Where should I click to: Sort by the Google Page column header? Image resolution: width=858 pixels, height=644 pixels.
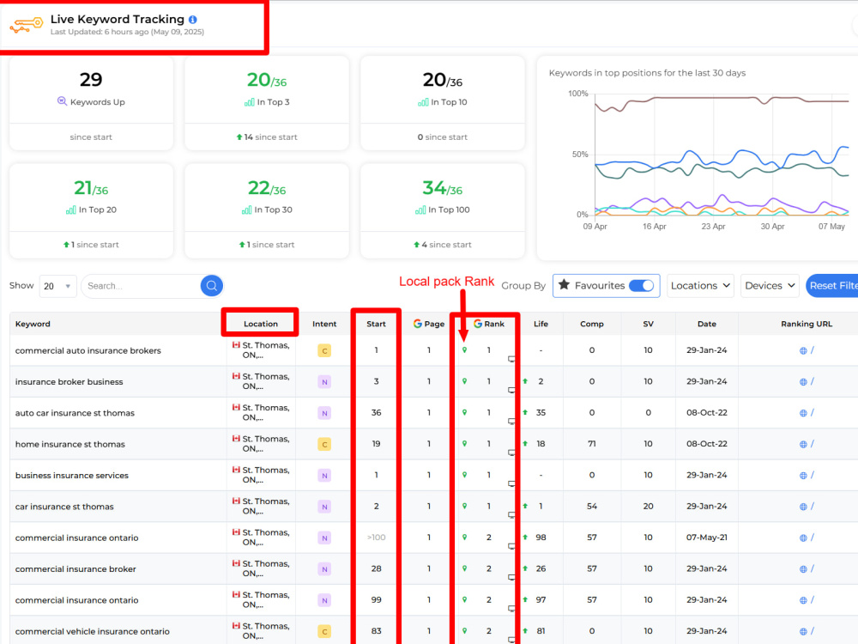tap(429, 324)
